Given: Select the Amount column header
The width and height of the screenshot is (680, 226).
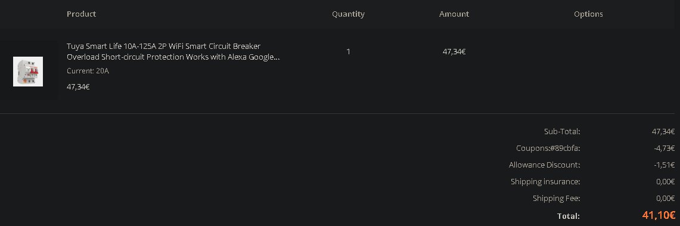Looking at the screenshot, I should point(454,14).
